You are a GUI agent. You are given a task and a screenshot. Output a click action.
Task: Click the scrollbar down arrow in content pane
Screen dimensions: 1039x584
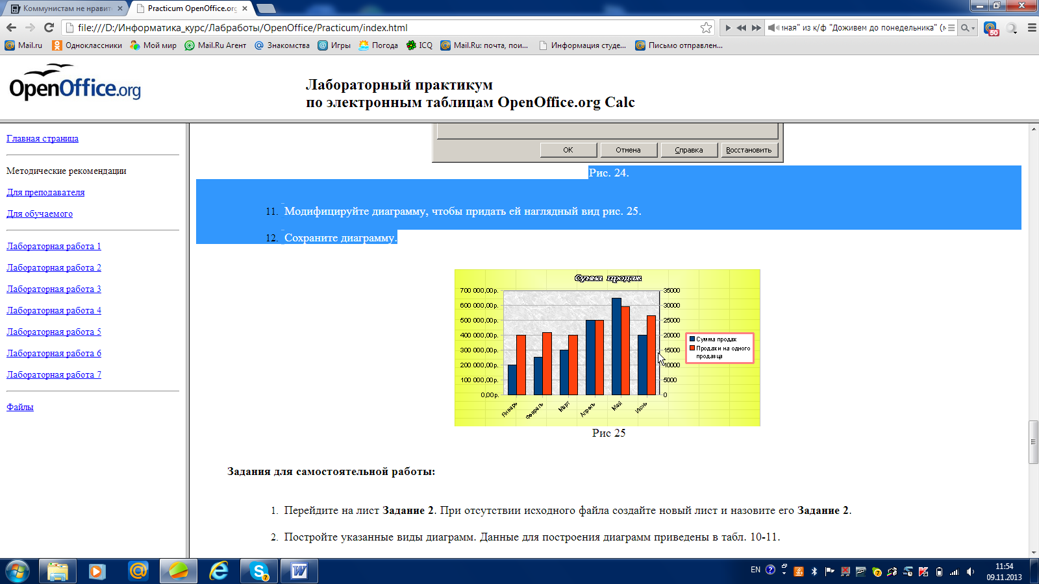point(1033,553)
